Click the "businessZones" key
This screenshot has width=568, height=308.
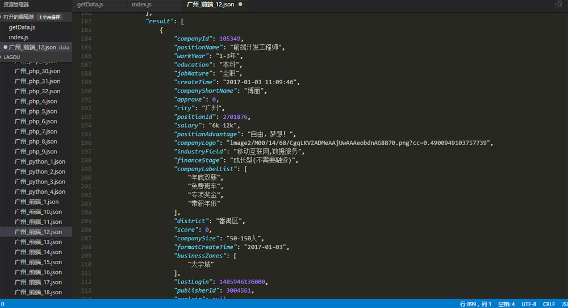click(x=200, y=256)
